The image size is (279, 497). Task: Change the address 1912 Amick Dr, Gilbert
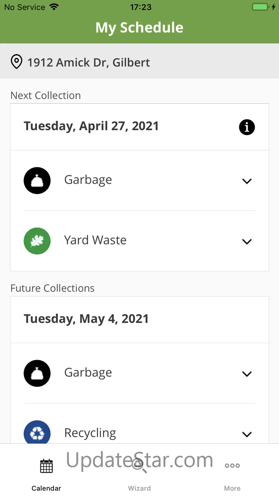89,62
